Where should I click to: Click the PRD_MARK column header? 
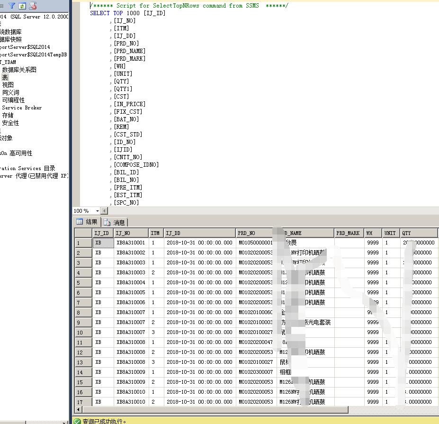pos(349,233)
